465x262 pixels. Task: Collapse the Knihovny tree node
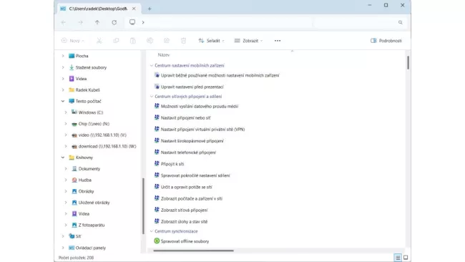click(x=63, y=157)
